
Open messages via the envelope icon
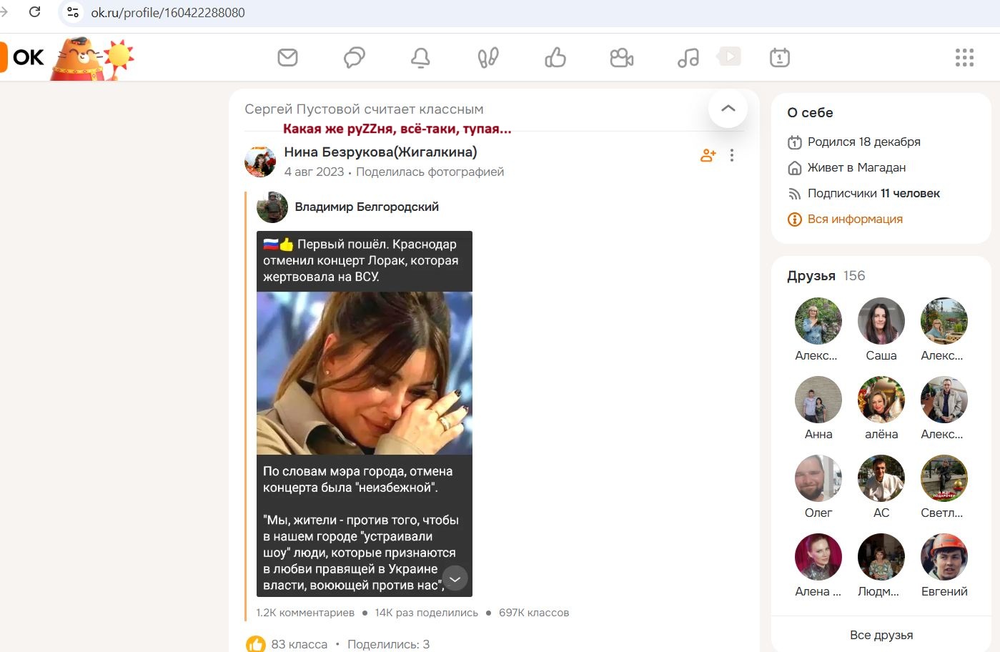coord(287,57)
